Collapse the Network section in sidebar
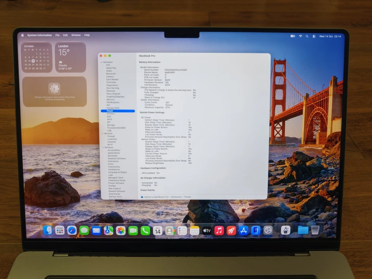 tap(102, 134)
